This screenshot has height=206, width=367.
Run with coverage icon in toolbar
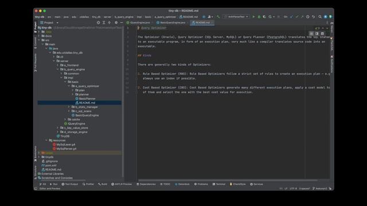pyautogui.click(x=264, y=17)
